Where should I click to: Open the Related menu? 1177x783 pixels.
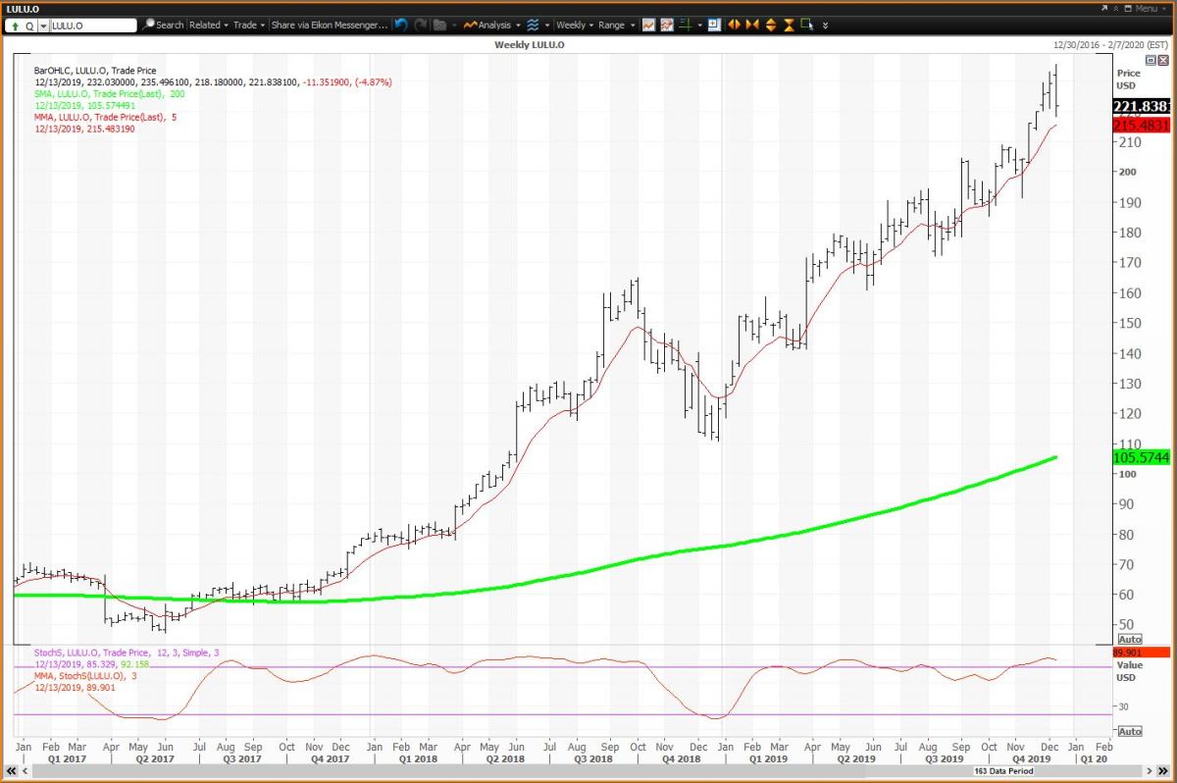[x=208, y=25]
